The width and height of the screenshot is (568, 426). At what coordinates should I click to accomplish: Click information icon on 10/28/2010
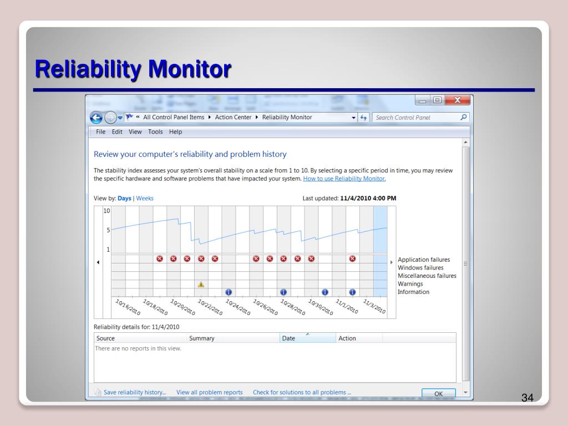283,292
